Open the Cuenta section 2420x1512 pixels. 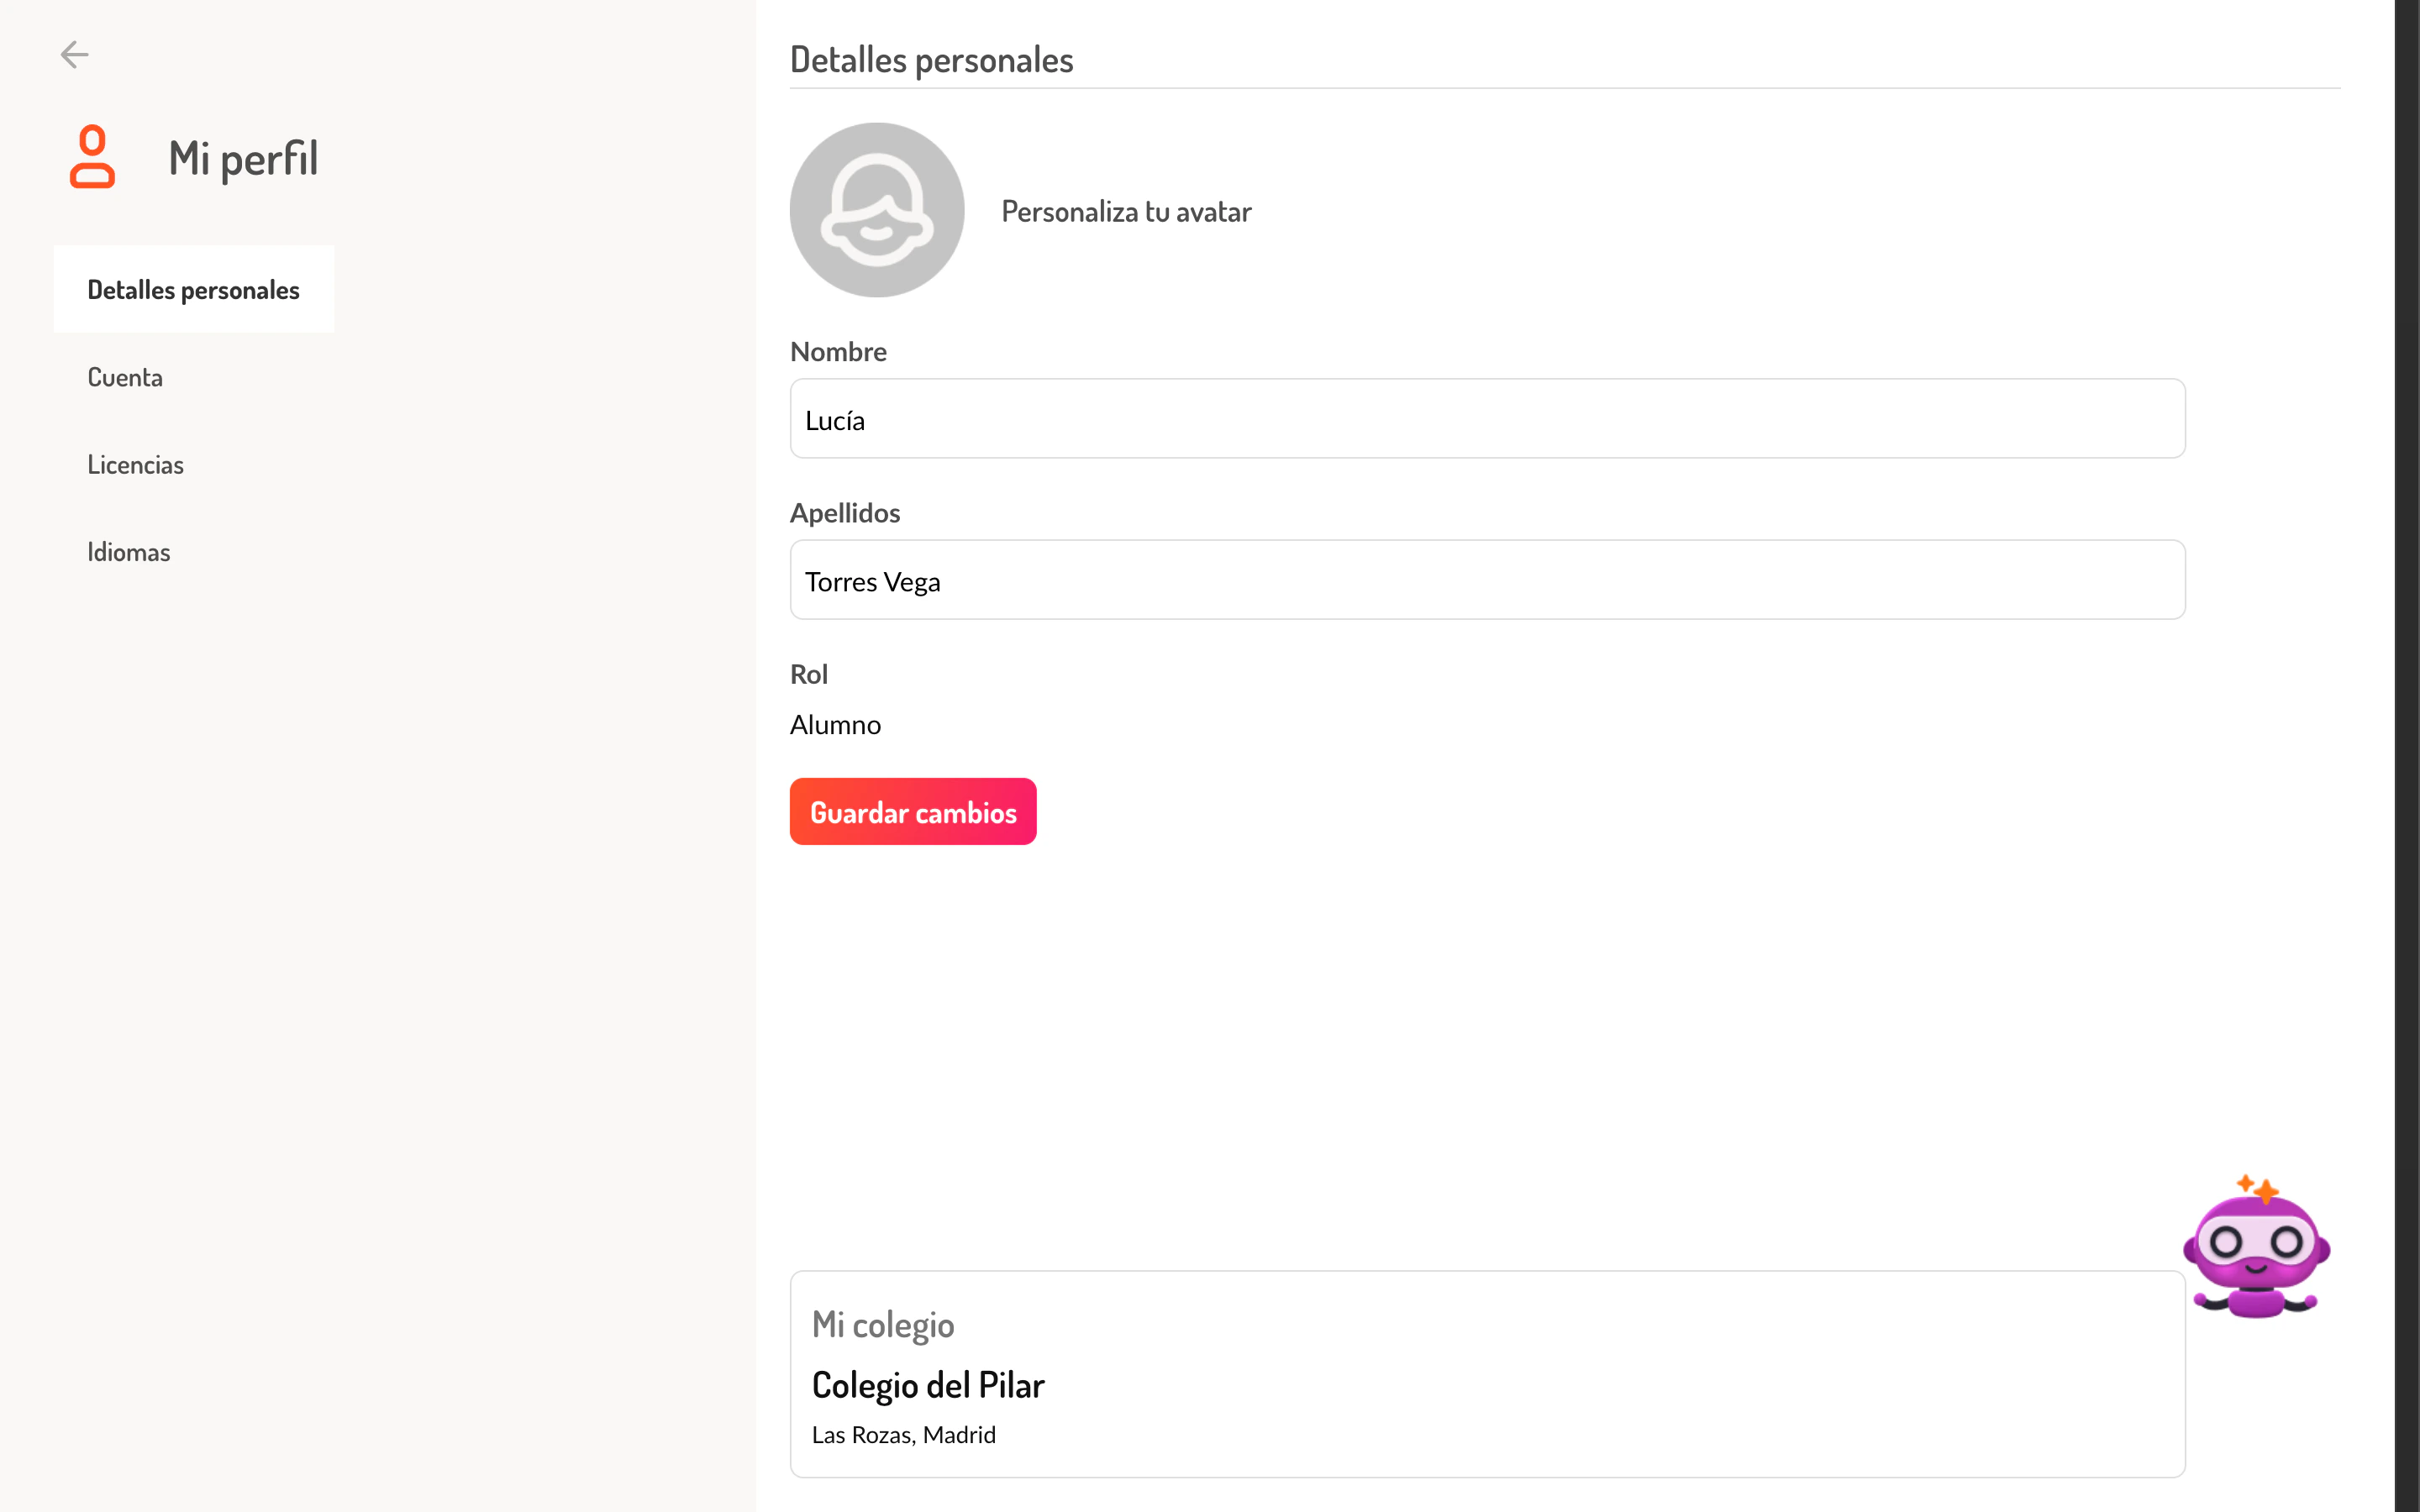[125, 377]
